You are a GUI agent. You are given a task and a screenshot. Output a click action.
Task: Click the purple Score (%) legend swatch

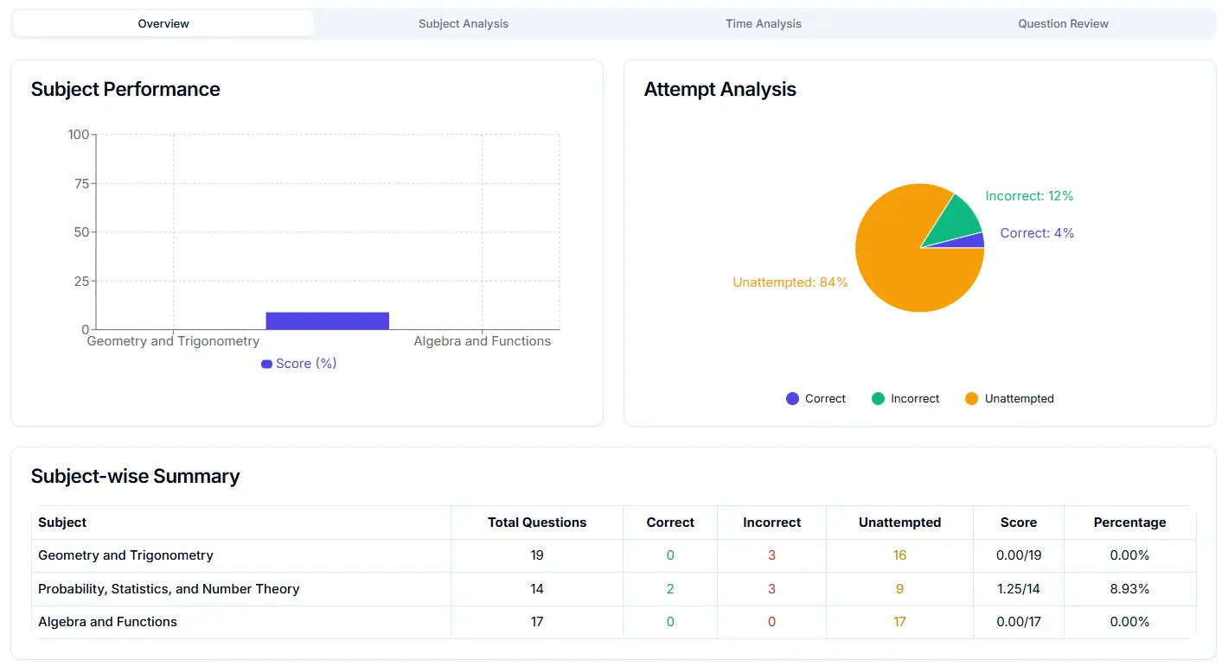pos(265,364)
